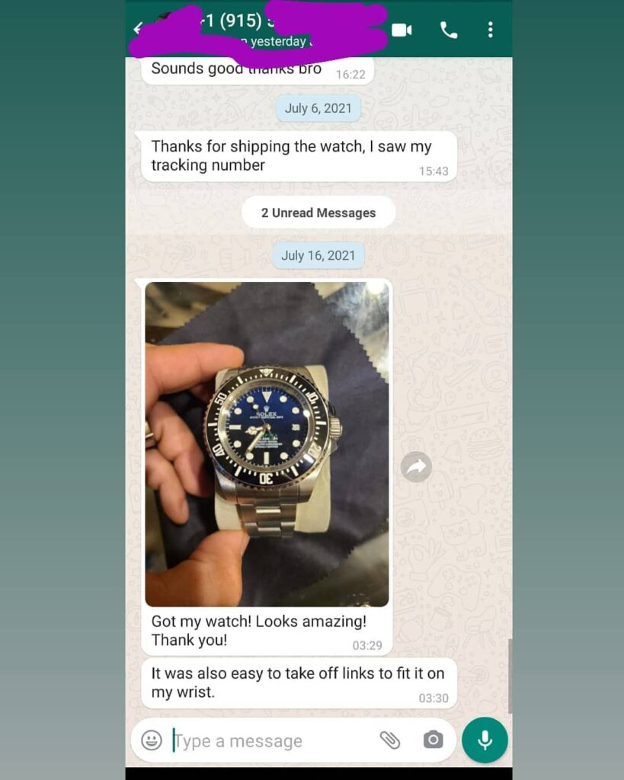The width and height of the screenshot is (624, 780).
Task: Start a video call with the contact
Action: 402,30
